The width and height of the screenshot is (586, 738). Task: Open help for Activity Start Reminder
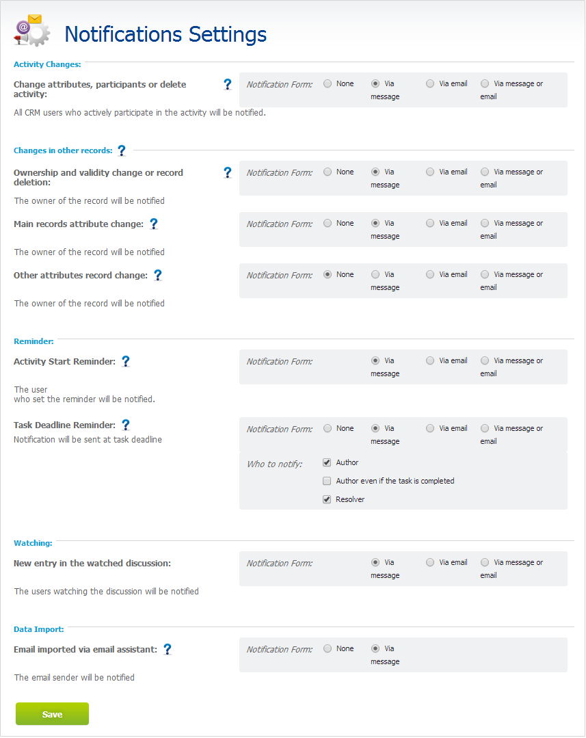pos(126,361)
